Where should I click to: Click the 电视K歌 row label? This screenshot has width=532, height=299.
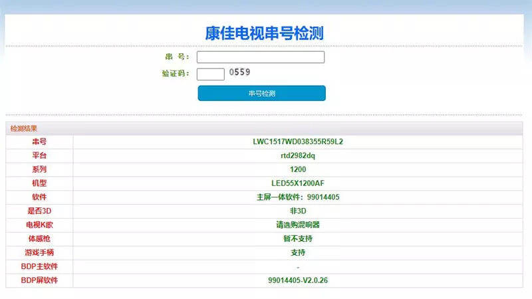tap(39, 225)
